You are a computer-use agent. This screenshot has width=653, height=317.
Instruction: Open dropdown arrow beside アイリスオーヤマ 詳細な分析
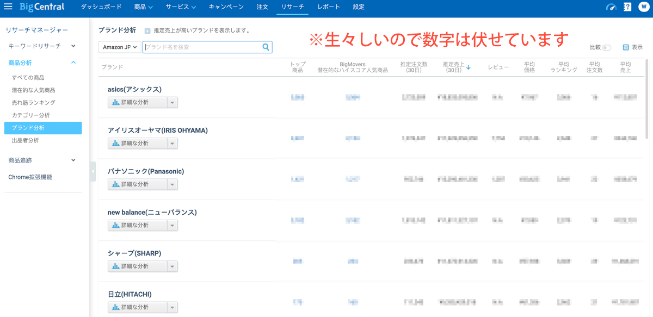click(172, 144)
